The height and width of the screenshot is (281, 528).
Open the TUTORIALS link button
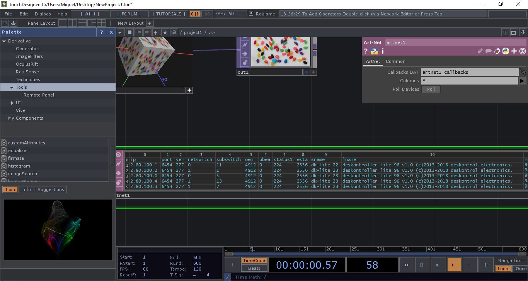tap(169, 14)
